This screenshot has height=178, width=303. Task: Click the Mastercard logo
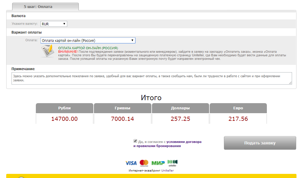click(144, 163)
